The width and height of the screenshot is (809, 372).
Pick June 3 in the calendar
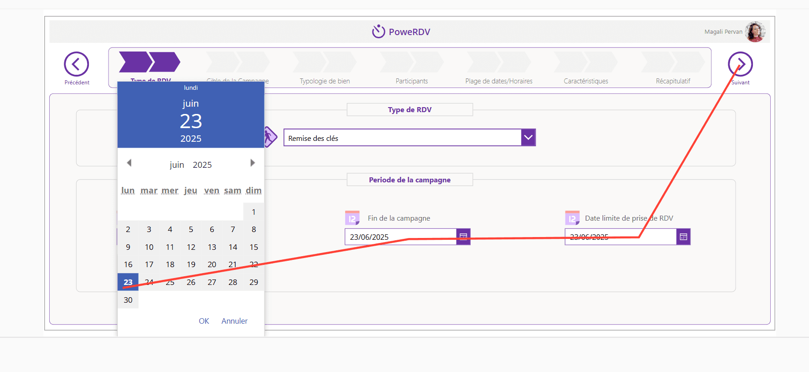(x=149, y=229)
